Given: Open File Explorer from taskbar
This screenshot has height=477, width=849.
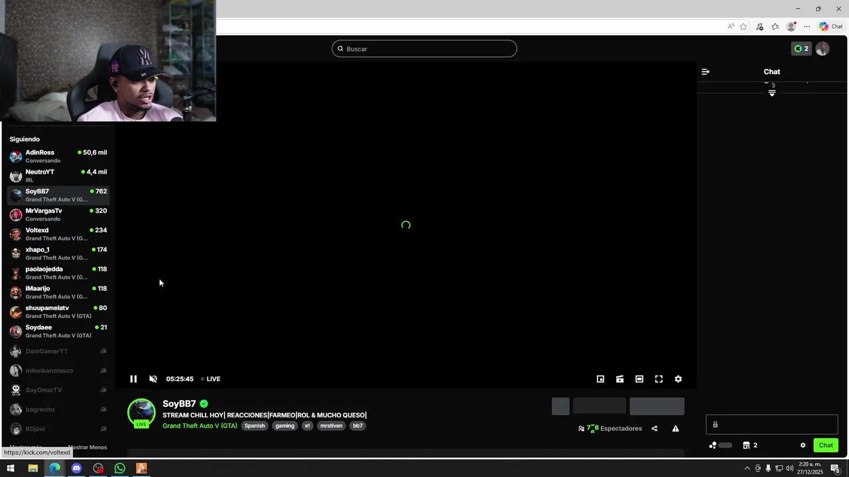Looking at the screenshot, I should [33, 468].
